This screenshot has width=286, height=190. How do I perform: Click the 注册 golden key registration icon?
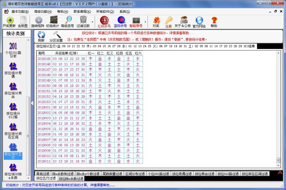coord(168,22)
